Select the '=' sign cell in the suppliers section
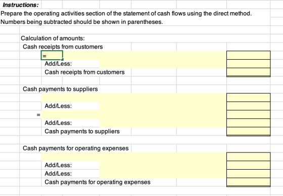 pos(38,114)
